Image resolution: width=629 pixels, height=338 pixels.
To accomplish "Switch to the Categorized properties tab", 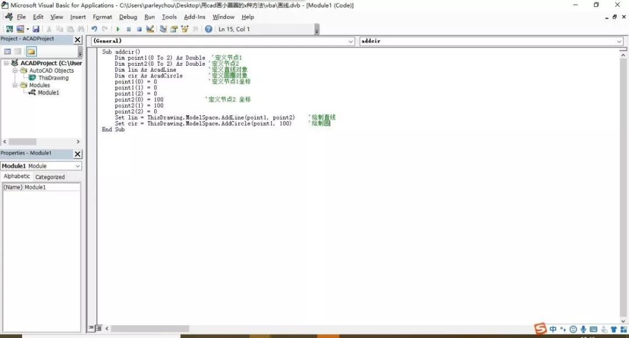I will point(50,177).
